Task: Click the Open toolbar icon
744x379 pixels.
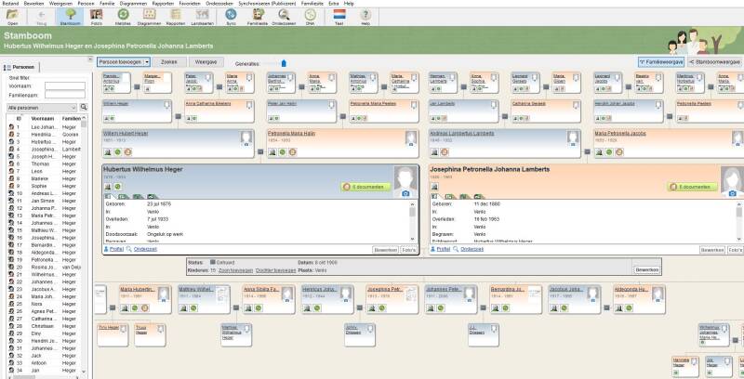Action: (12, 17)
